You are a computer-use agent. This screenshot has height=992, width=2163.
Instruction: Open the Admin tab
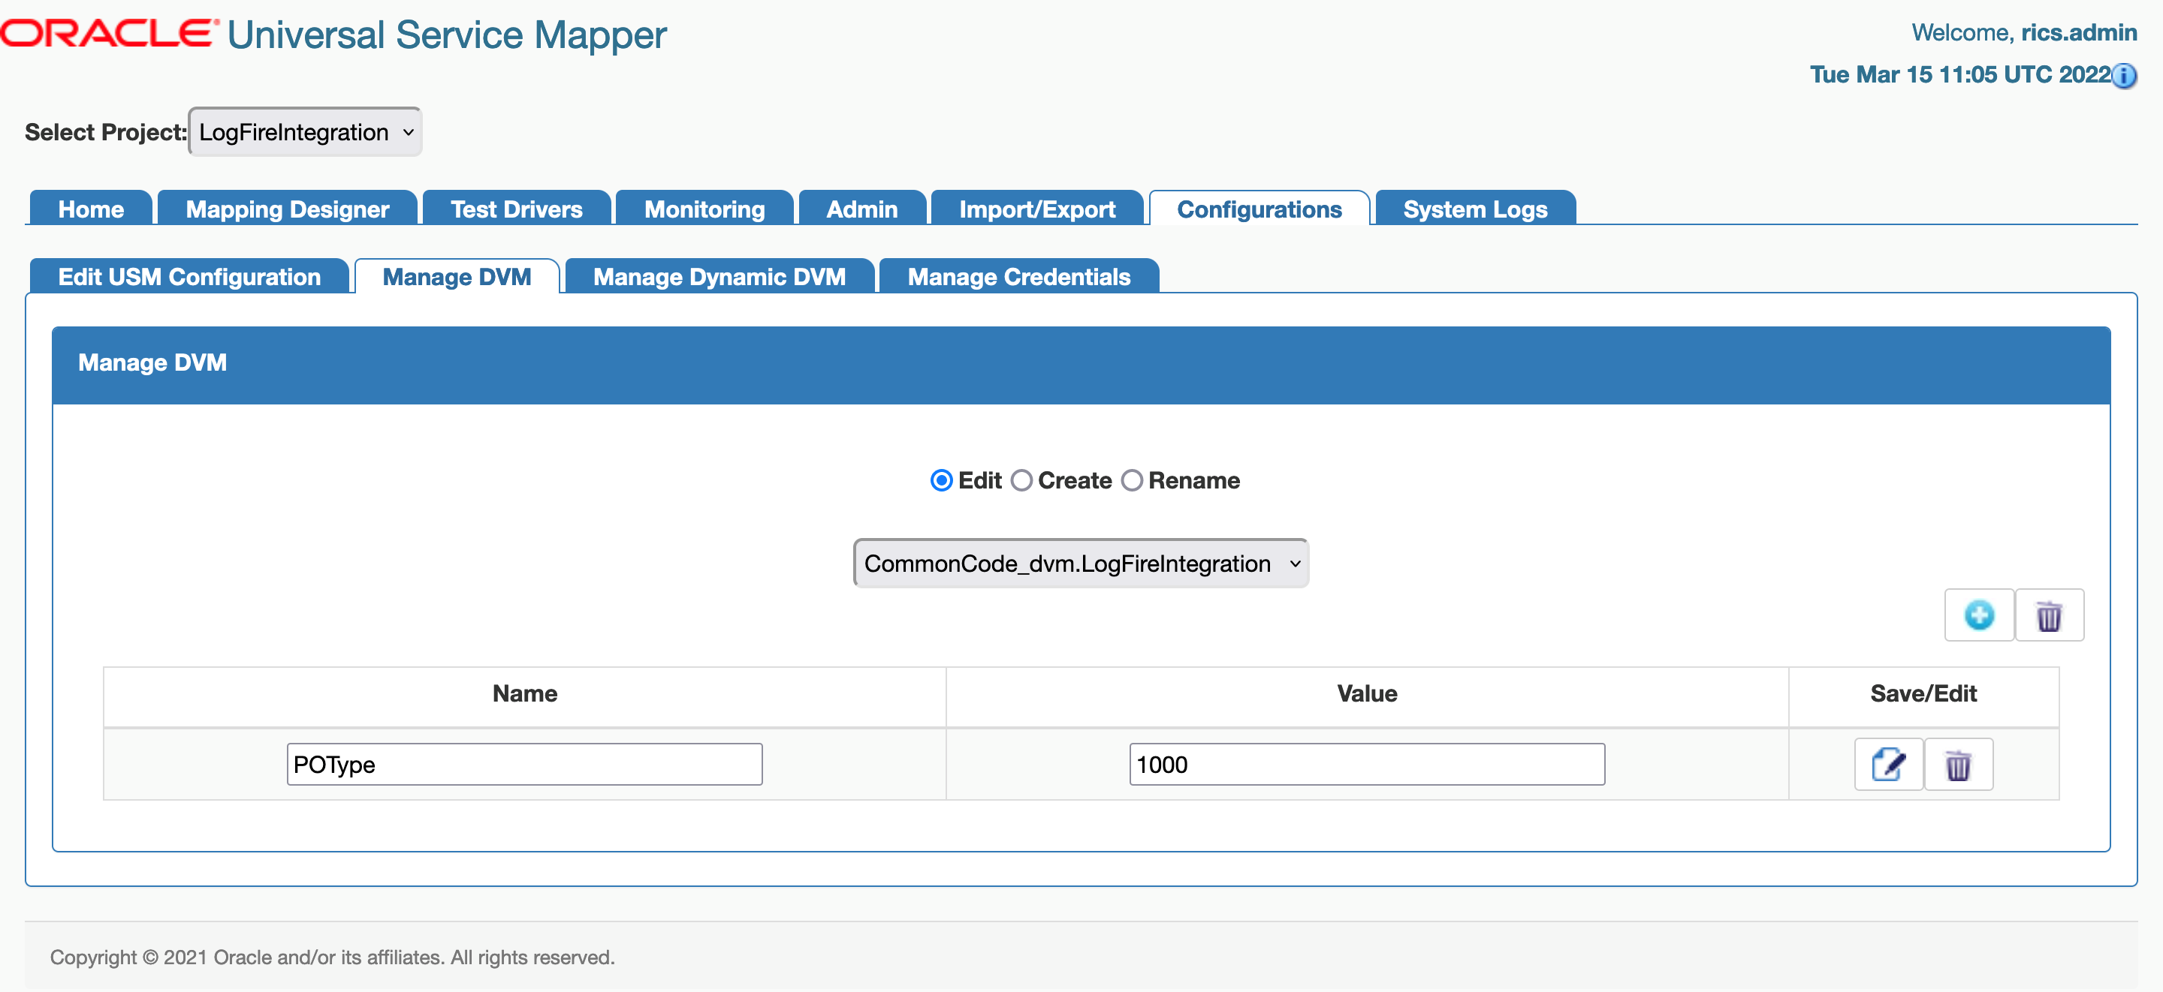click(862, 209)
